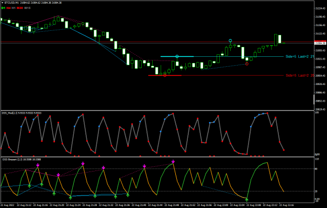Click the '22 Aug 22:00' time axis label
Viewport: 327px width, 208px height.
(221, 205)
